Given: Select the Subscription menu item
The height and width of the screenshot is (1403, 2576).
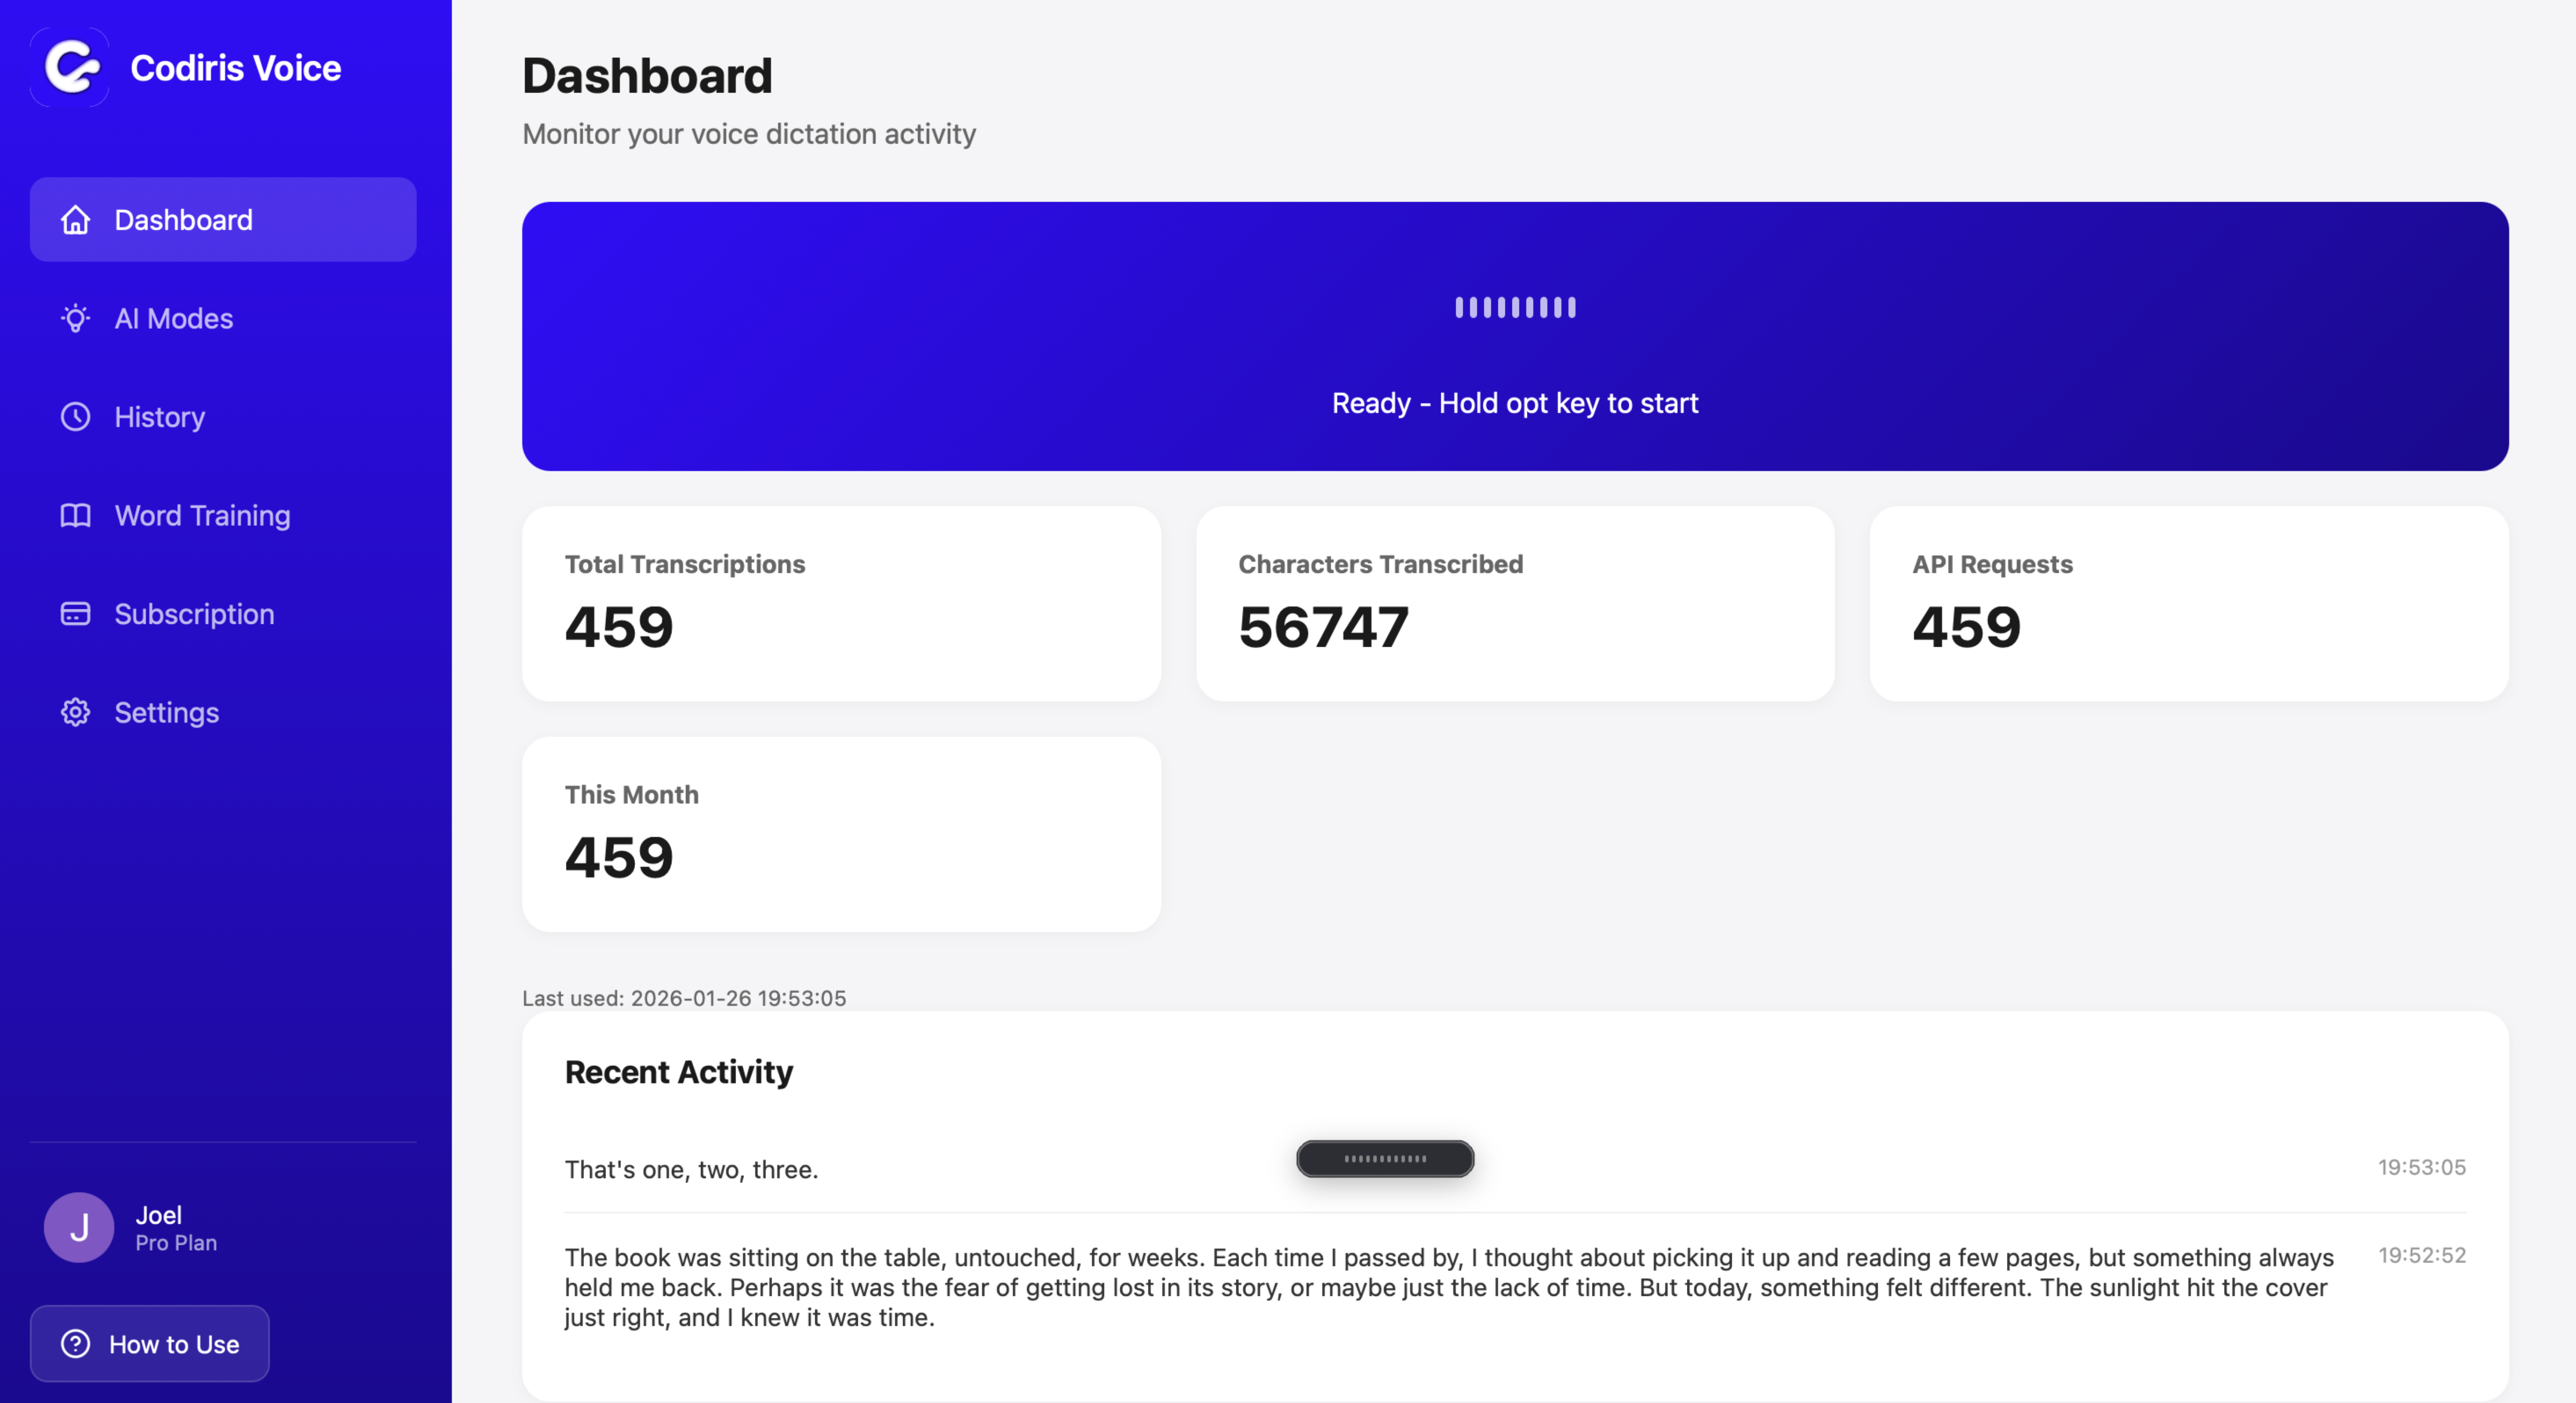Looking at the screenshot, I should [x=194, y=614].
